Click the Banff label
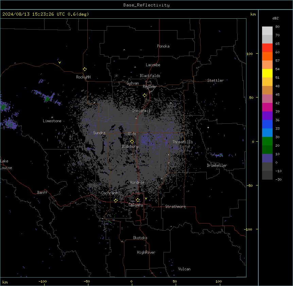Viewport: 293px width, 286px height. pos(42,193)
